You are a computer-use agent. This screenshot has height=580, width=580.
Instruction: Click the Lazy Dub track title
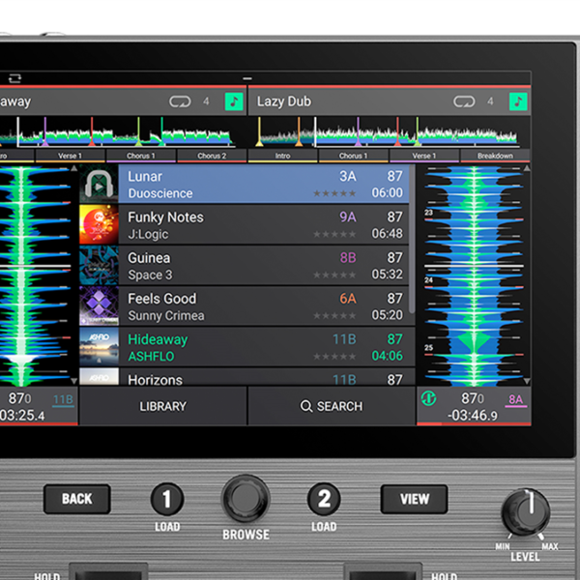[284, 101]
